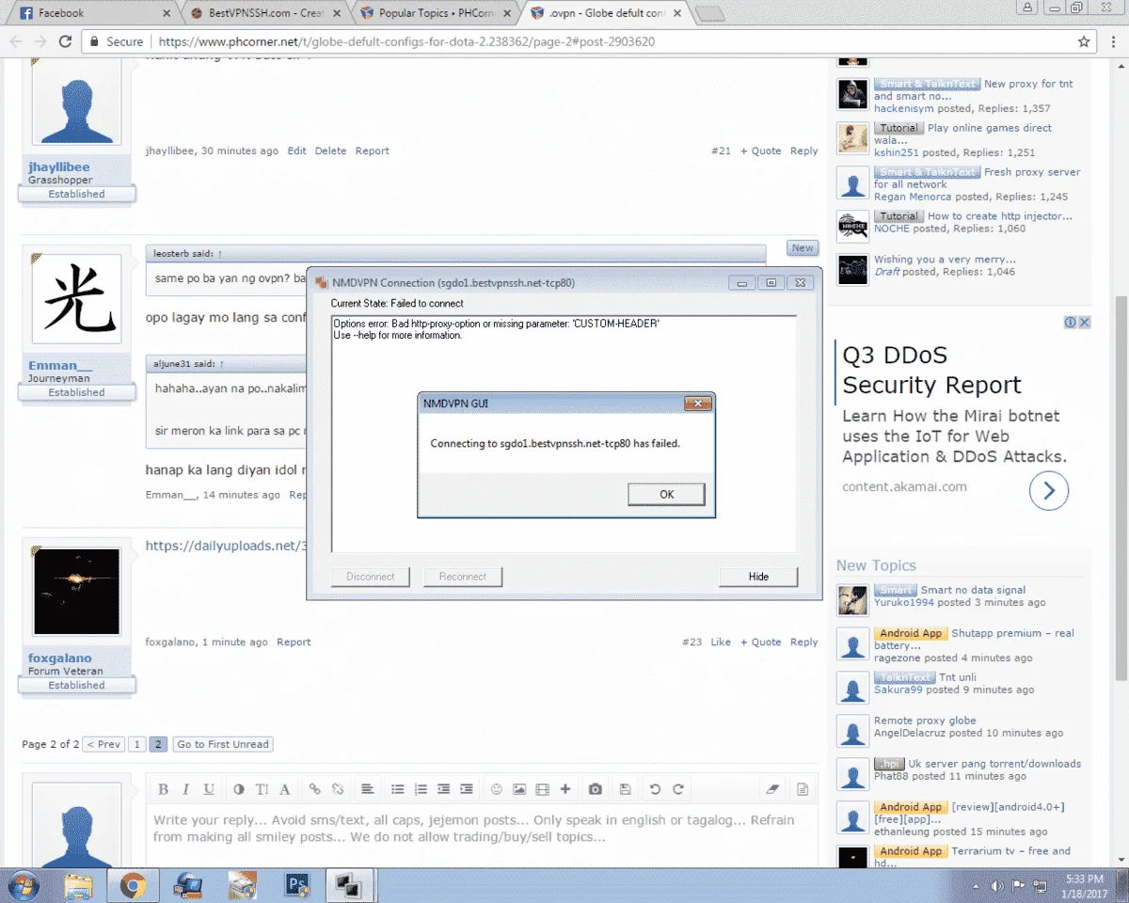Quote post #21
Image resolution: width=1129 pixels, height=903 pixels.
click(760, 150)
